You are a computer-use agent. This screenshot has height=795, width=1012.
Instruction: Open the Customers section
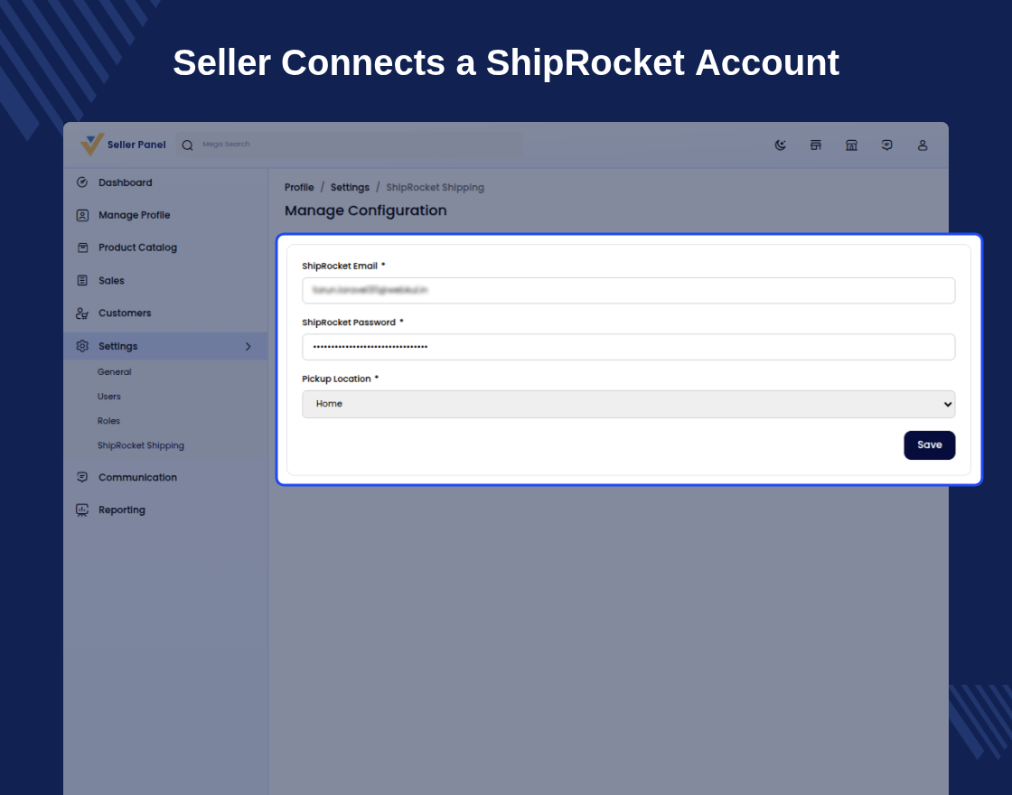pyautogui.click(x=125, y=313)
